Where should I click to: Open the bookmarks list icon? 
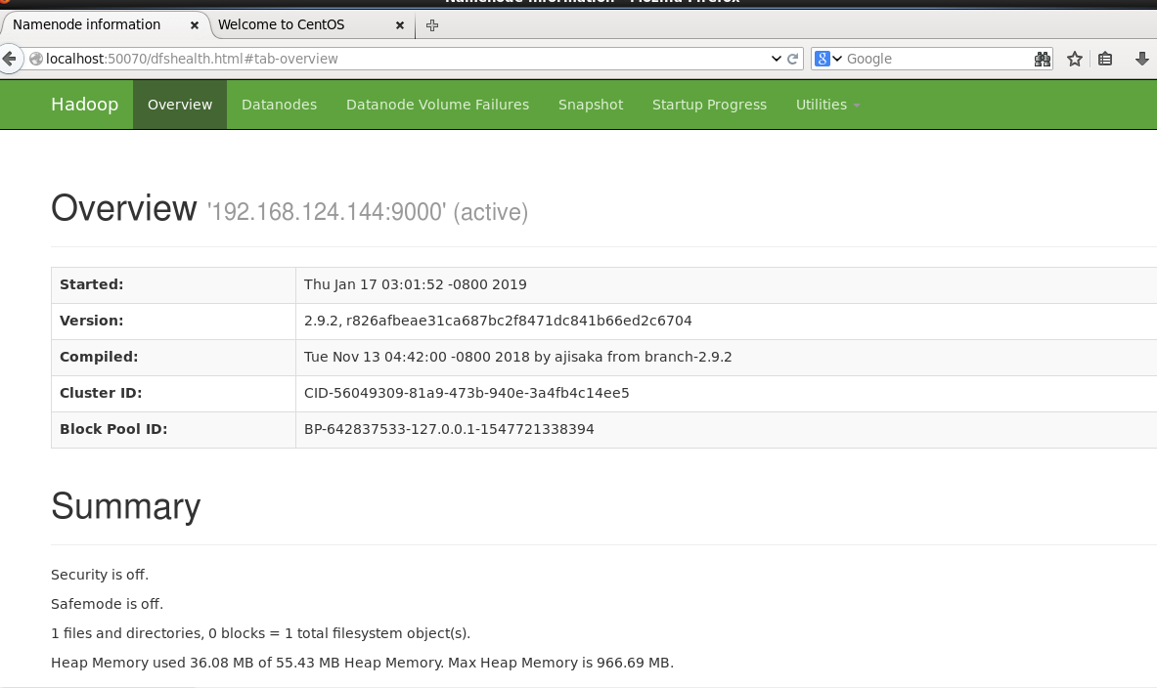coord(1104,59)
